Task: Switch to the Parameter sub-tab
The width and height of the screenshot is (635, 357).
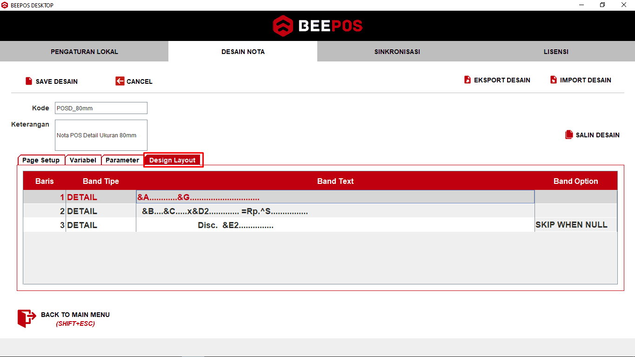Action: (x=122, y=160)
